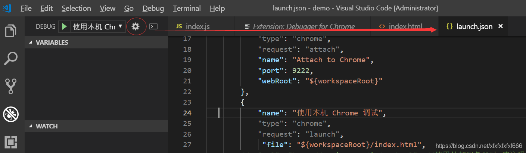Click "type" key on line 25
Viewport: 526px width, 153px height.
pos(271,124)
